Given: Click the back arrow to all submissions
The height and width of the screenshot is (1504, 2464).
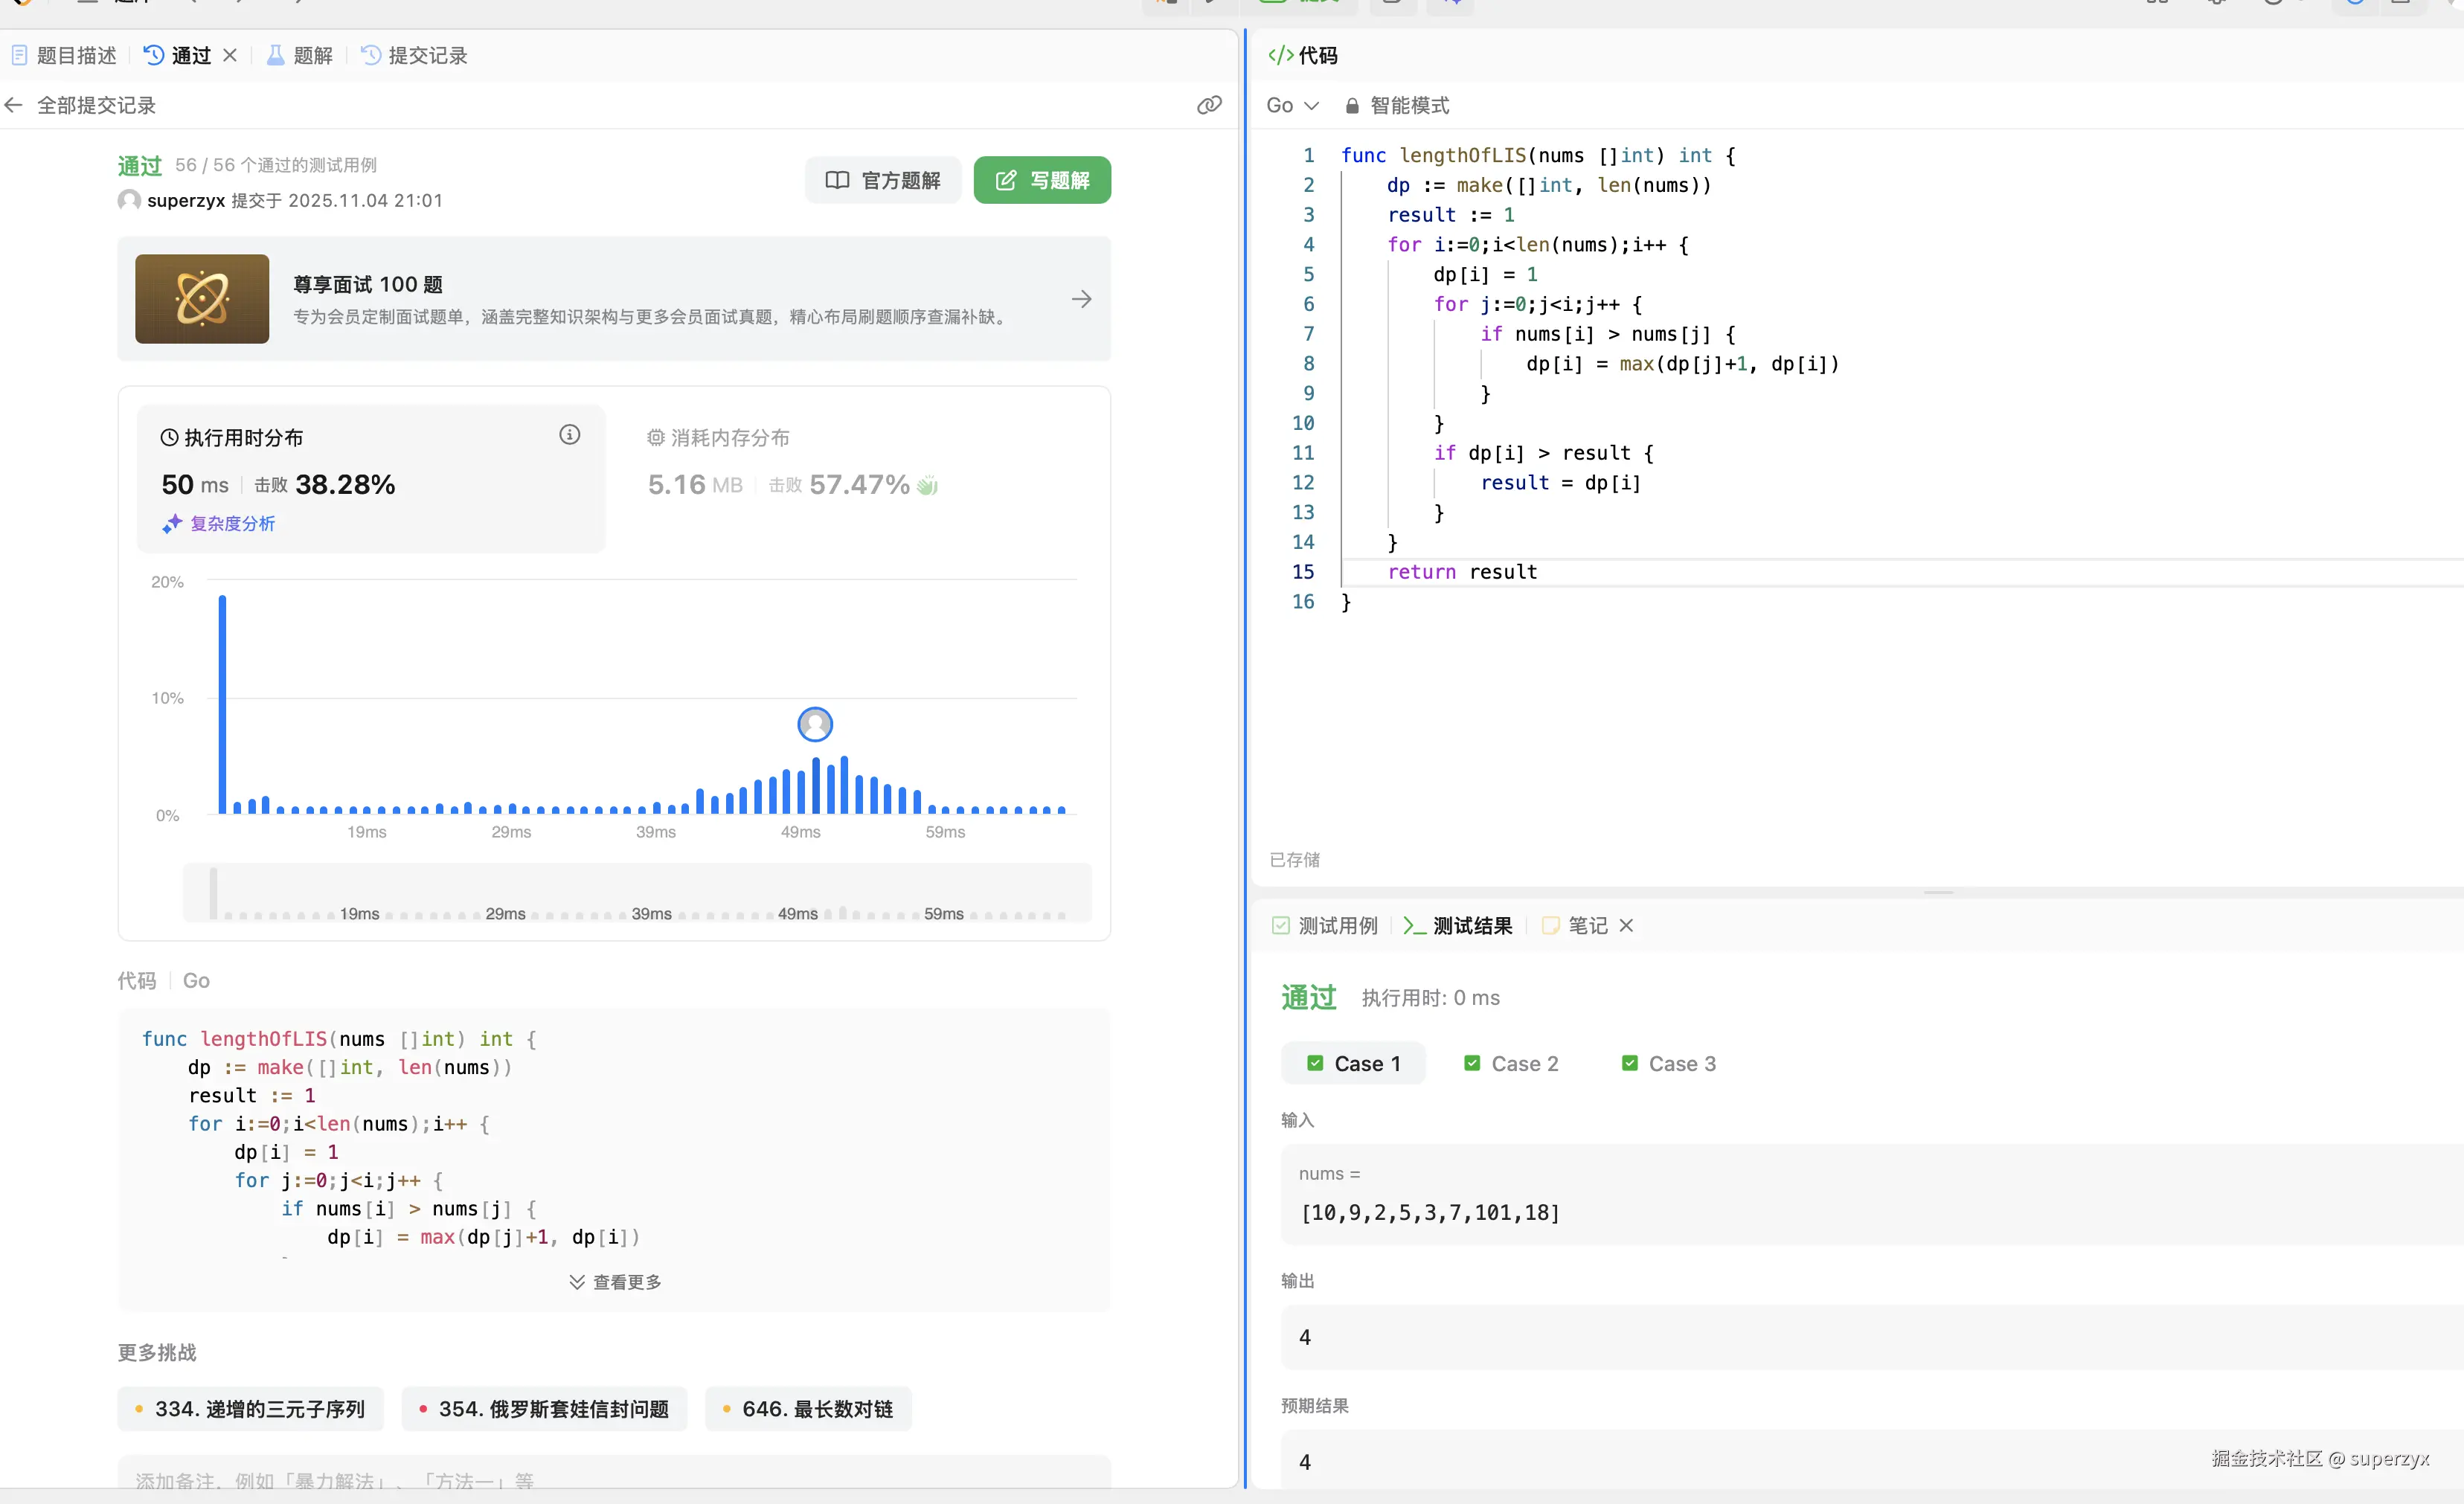Looking at the screenshot, I should (14, 105).
